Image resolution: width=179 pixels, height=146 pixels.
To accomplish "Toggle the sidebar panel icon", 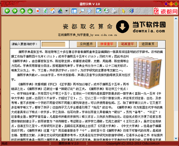I will coord(74,11).
